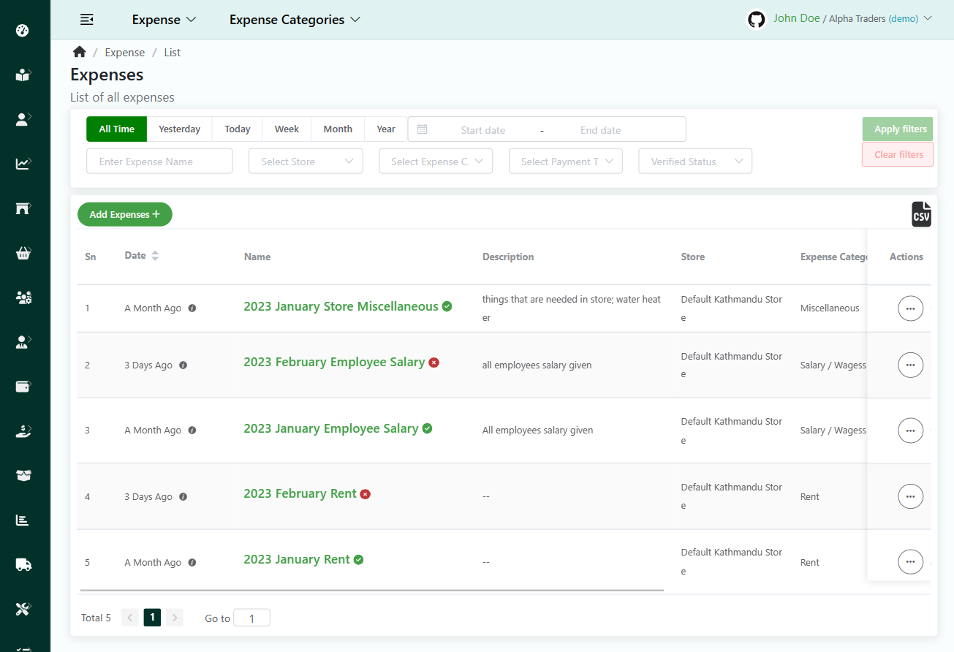Select the All Time filter
954x652 pixels.
click(117, 129)
